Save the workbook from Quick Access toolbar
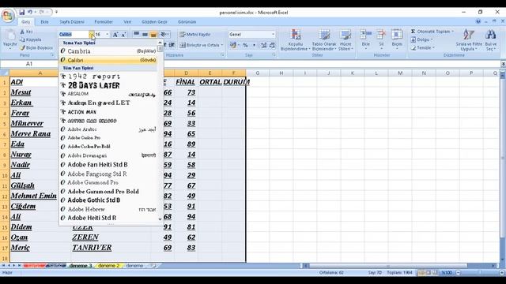Image resolution: width=506 pixels, height=284 pixels. (x=21, y=13)
